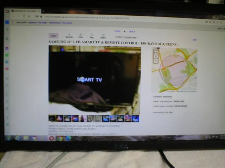
Task: Zoom in on the map
Action: click(x=156, y=56)
